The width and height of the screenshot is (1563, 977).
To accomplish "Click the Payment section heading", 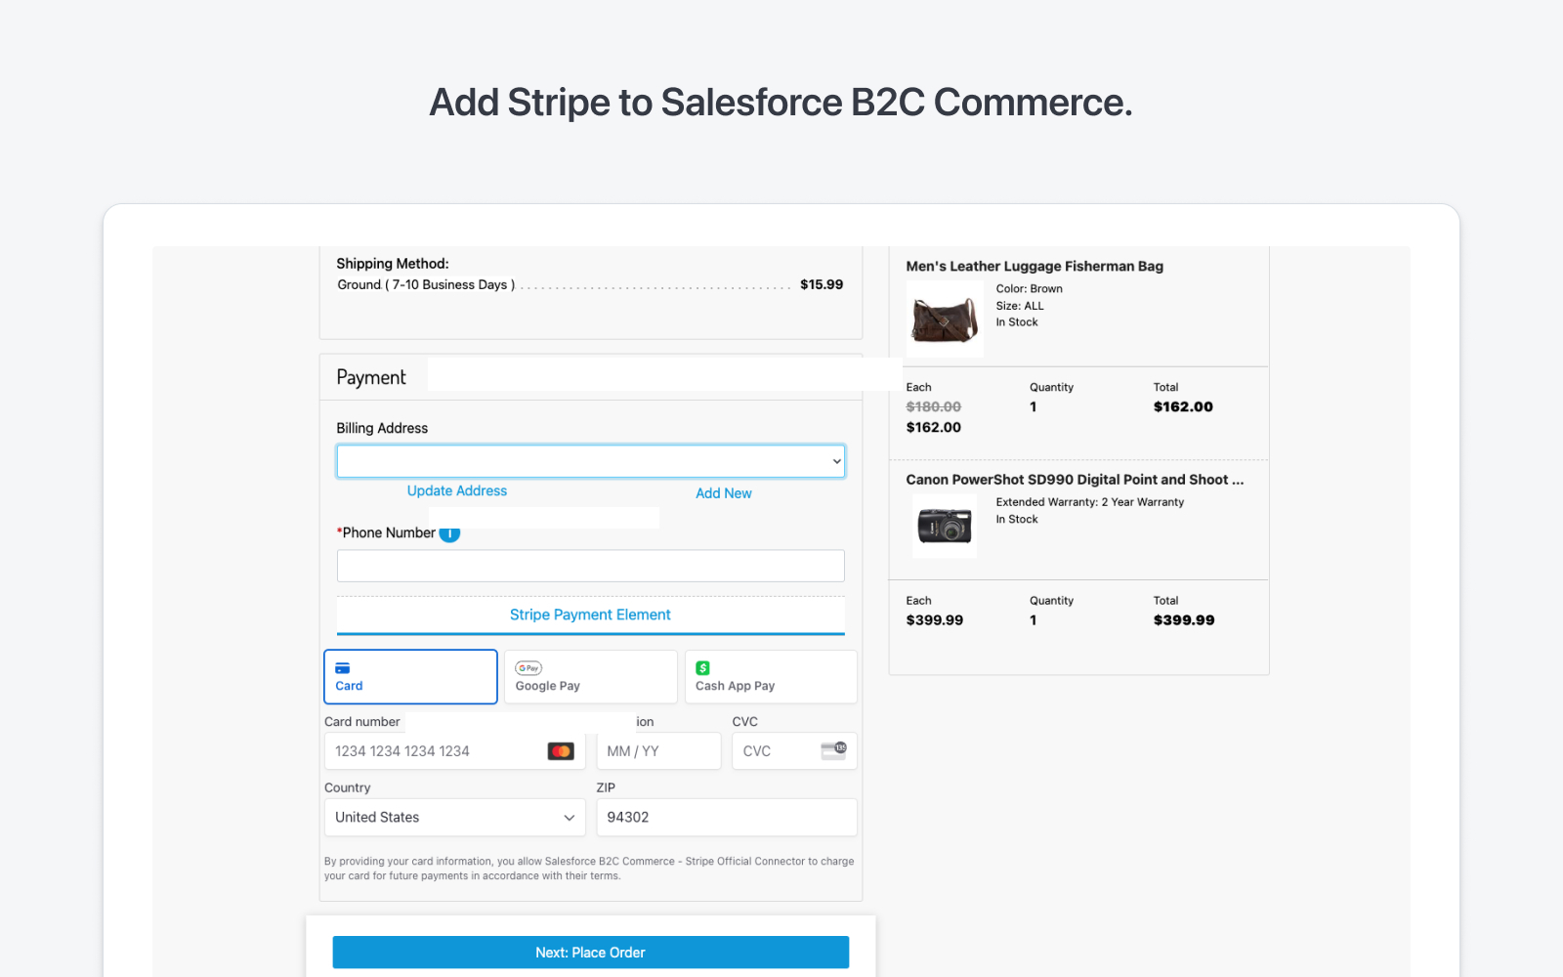I will (371, 377).
